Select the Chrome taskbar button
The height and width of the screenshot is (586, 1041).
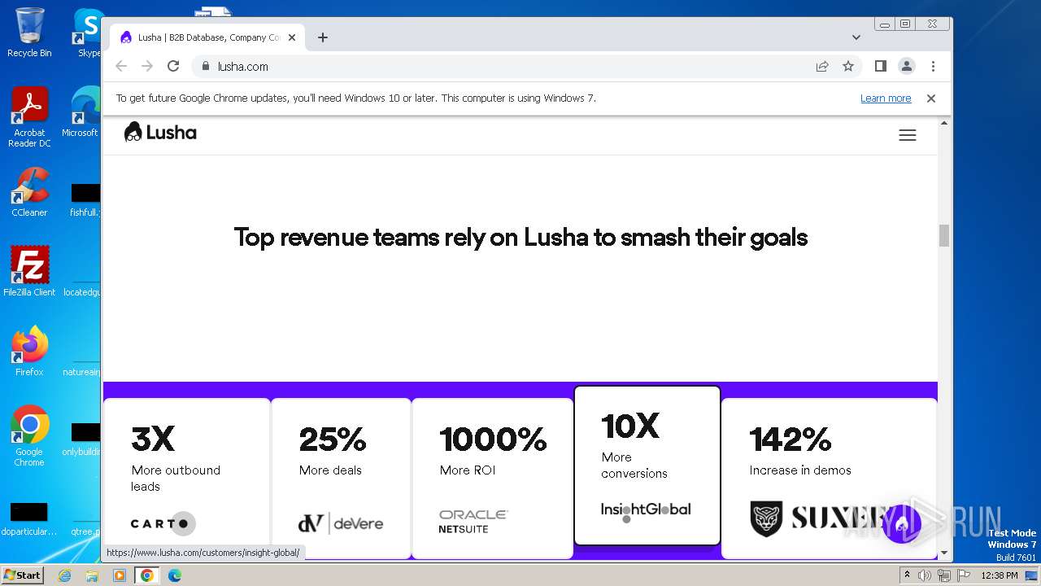pos(146,575)
